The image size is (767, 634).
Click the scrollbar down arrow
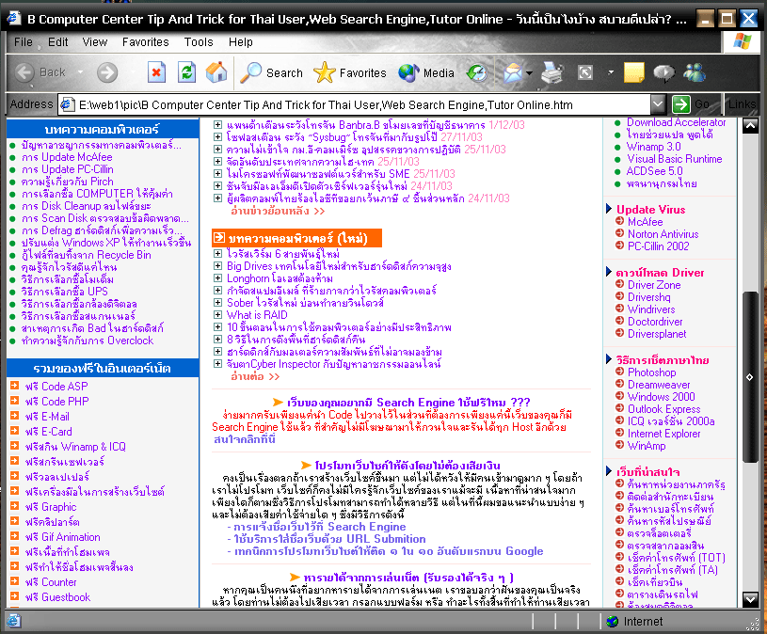click(x=749, y=599)
